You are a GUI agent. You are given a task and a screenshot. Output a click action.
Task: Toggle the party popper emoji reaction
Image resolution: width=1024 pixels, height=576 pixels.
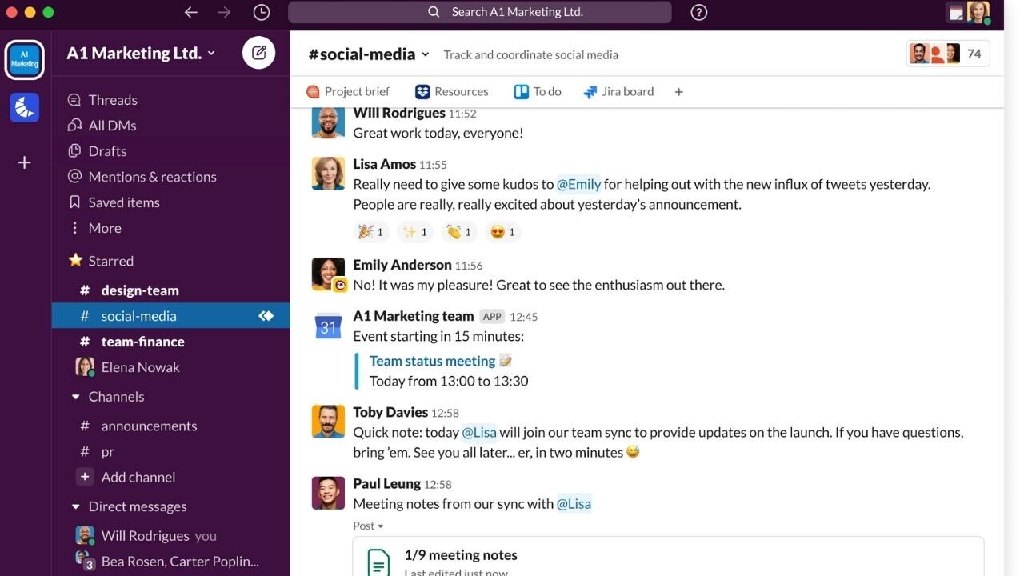[x=370, y=232]
